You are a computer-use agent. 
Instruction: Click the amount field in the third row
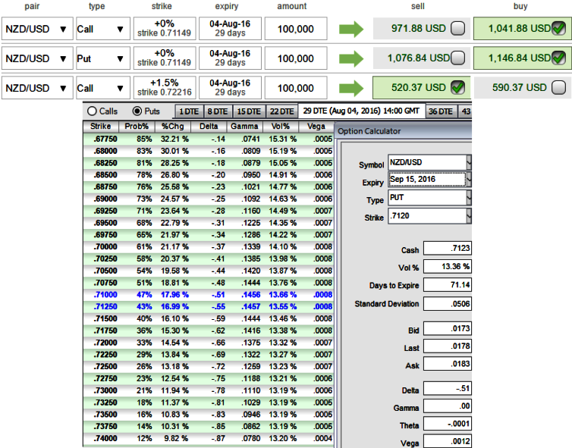pyautogui.click(x=295, y=88)
